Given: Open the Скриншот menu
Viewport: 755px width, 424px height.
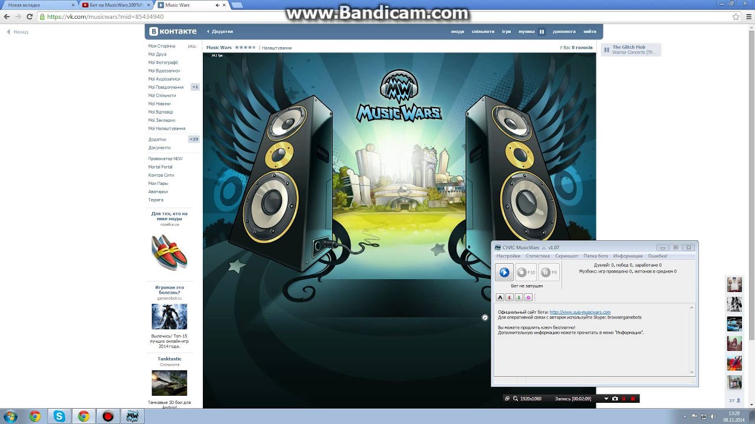Looking at the screenshot, I should (567, 256).
